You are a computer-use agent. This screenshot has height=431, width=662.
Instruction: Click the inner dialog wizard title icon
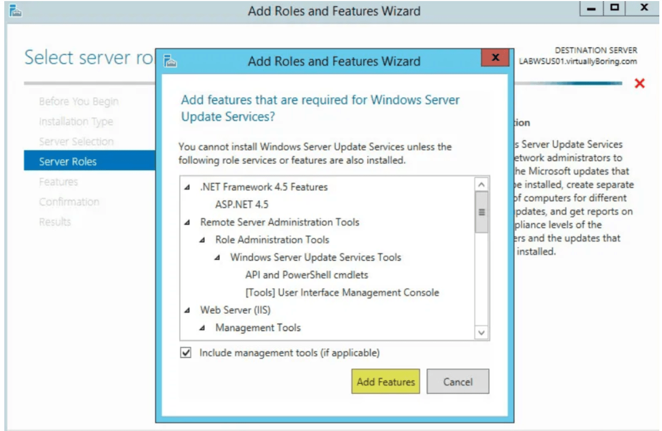pyautogui.click(x=170, y=61)
